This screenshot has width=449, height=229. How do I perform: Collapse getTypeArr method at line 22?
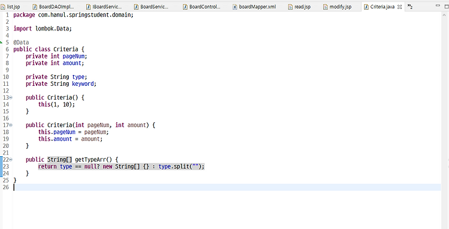point(11,159)
